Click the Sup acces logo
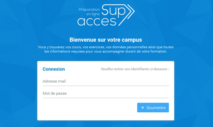213x127 pixels. 106,15
